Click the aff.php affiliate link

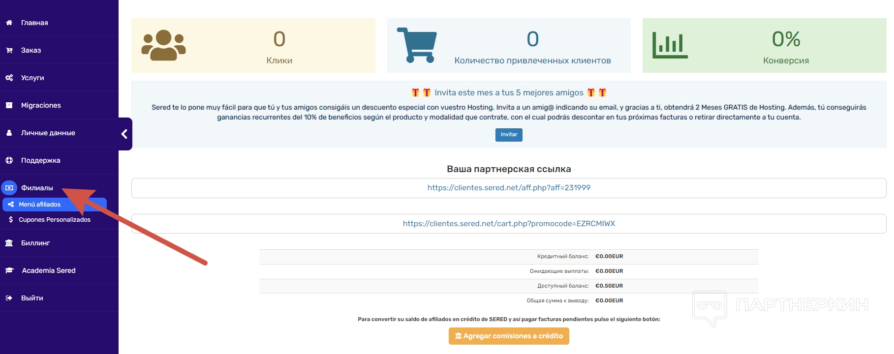[509, 188]
